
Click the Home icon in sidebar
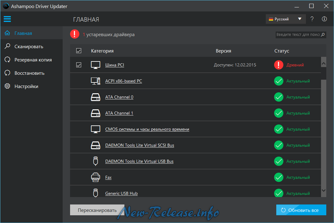[7, 33]
